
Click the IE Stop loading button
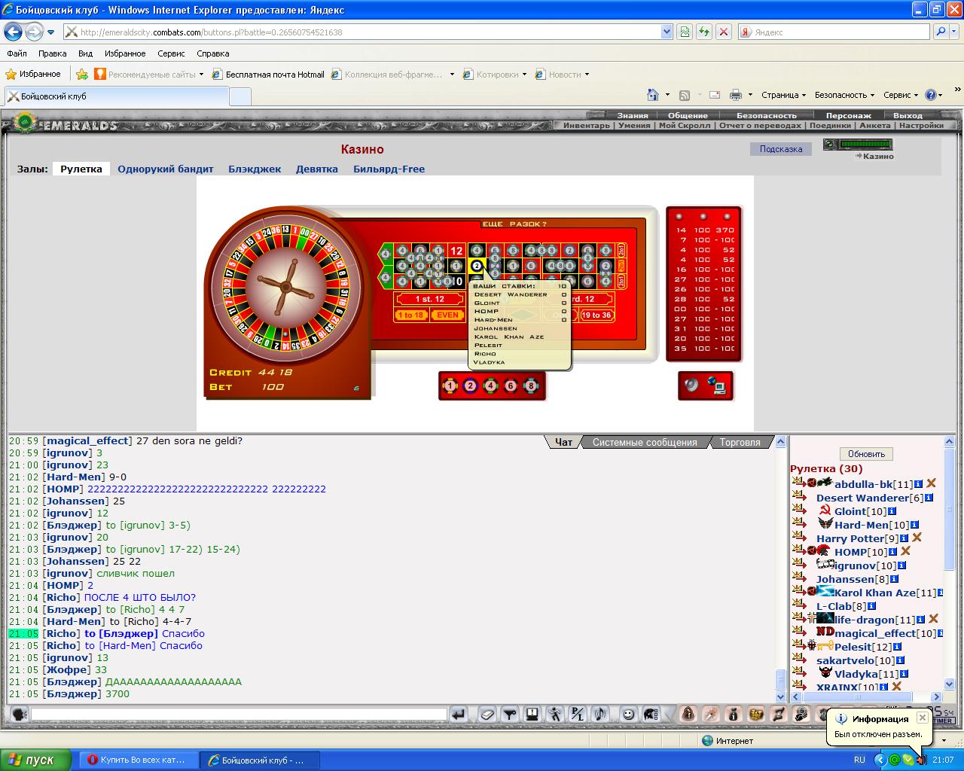point(724,32)
